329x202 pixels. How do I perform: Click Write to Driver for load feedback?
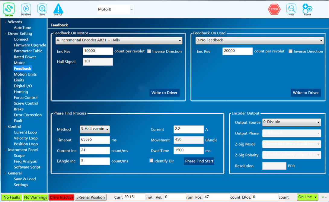pyautogui.click(x=306, y=93)
